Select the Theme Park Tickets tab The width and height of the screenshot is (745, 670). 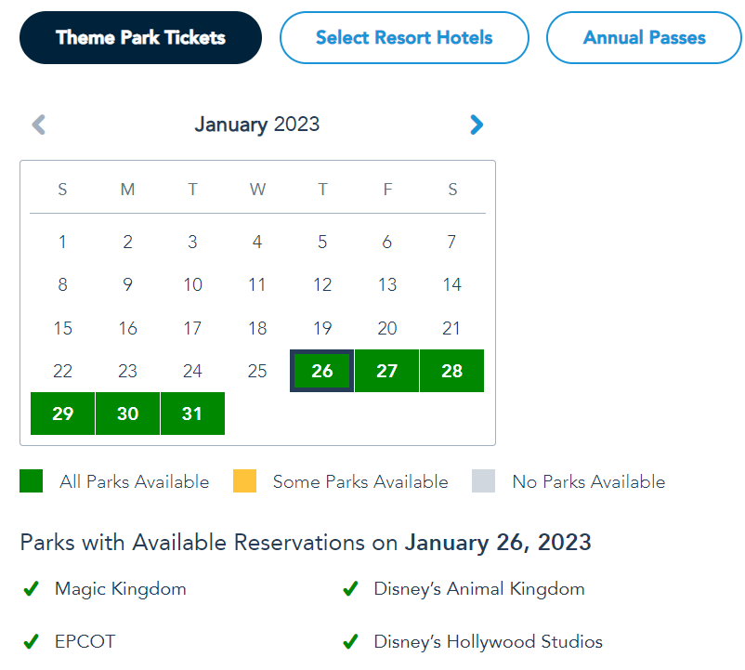pos(140,38)
